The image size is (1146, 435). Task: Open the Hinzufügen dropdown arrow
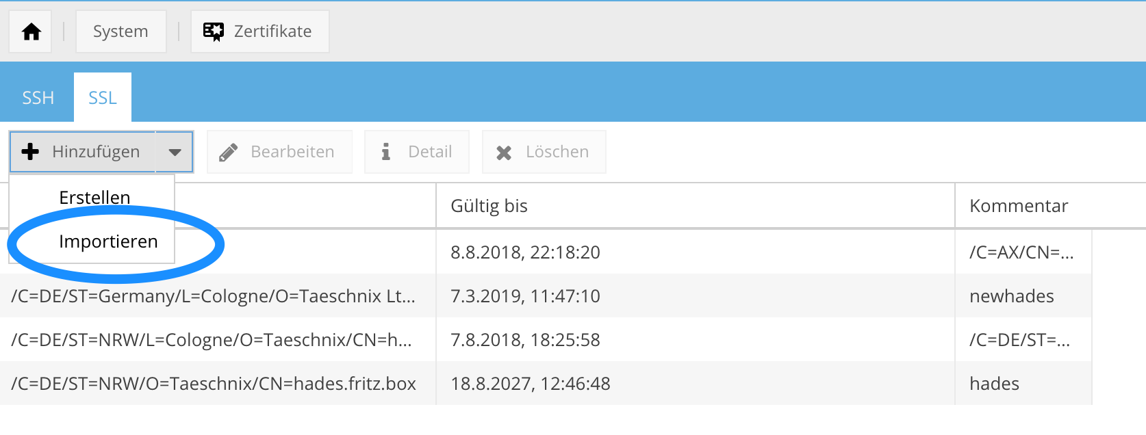click(x=175, y=151)
